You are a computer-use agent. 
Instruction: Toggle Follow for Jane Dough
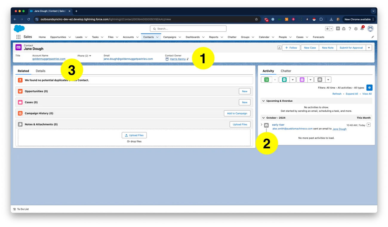291,47
